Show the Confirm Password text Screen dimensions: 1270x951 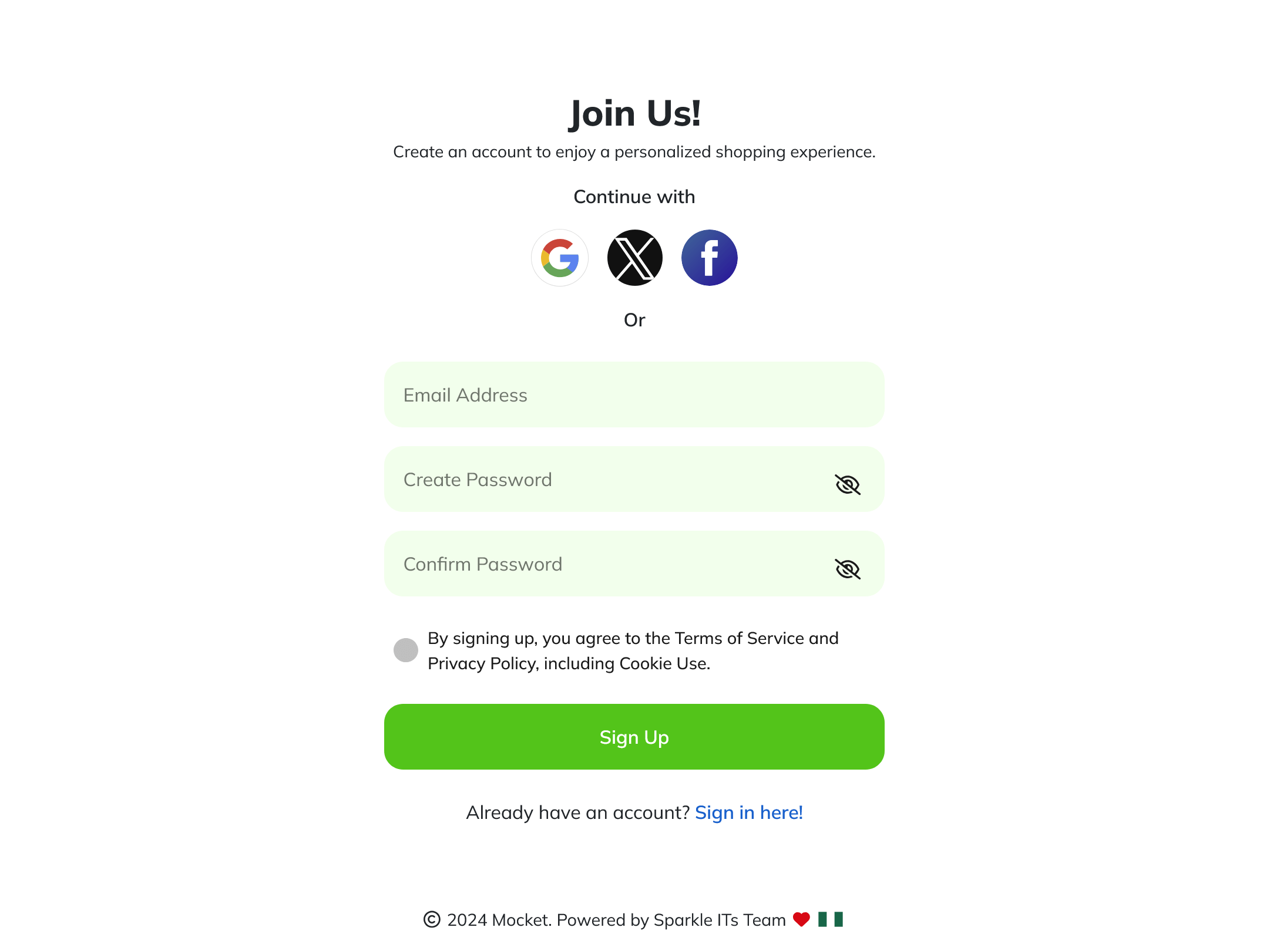tap(848, 568)
